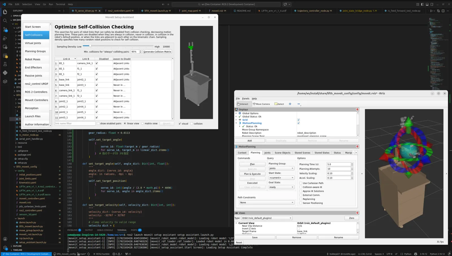Open the Views Type Orbit dropdown
This screenshot has height=256, width=452.
point(266,218)
